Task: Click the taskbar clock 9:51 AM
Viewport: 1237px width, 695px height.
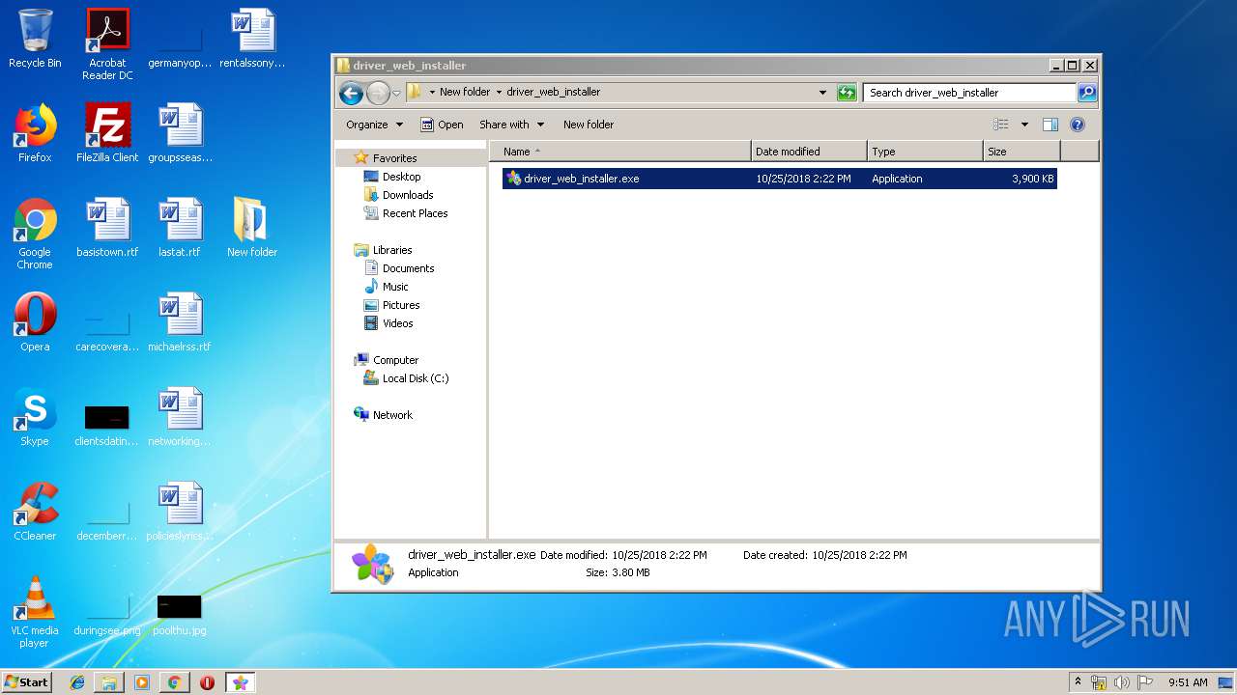Action: [x=1188, y=682]
